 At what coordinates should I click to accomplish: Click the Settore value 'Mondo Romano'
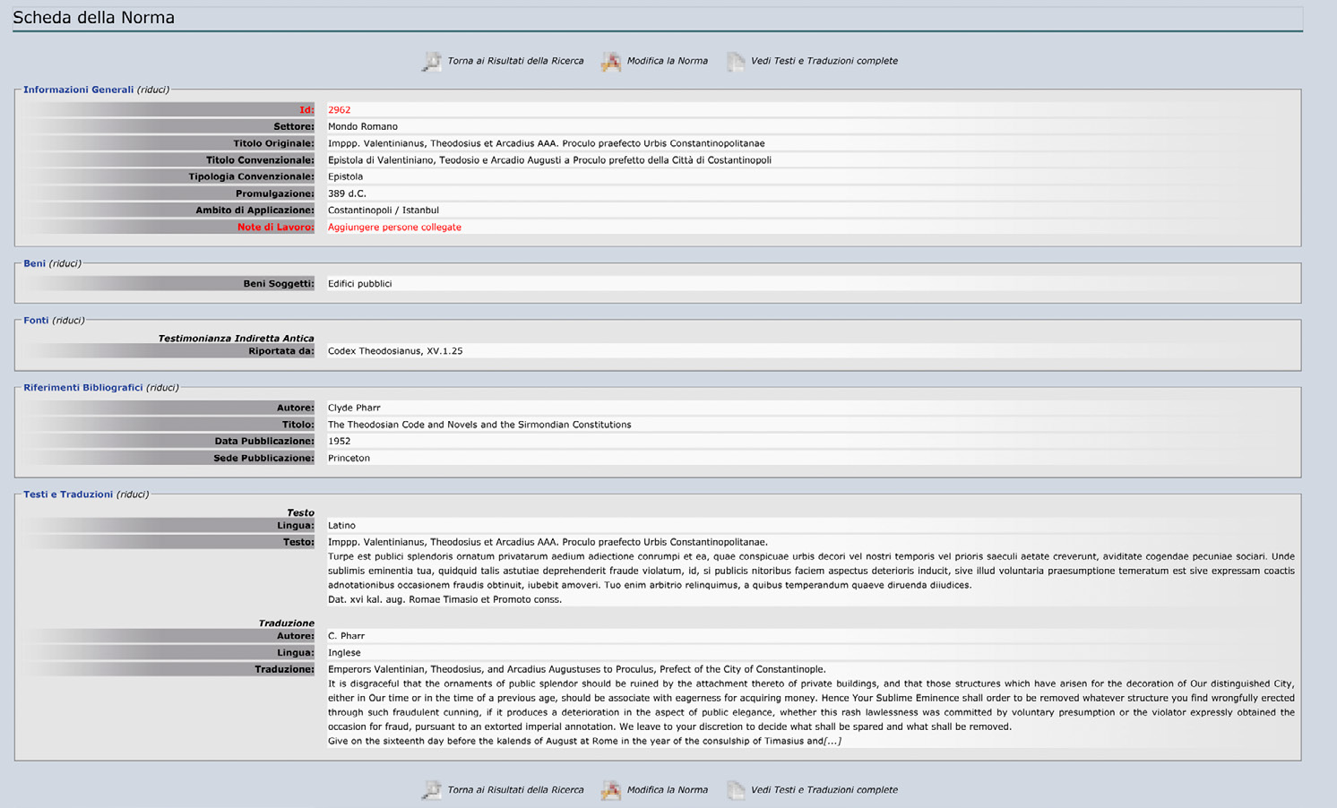(x=363, y=126)
